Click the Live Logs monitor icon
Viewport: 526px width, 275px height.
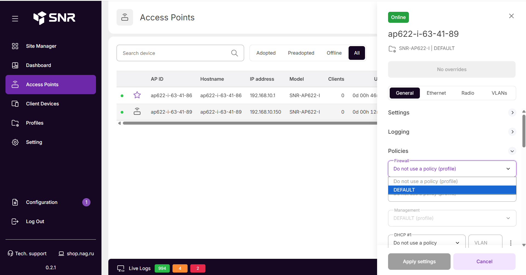tap(121, 268)
